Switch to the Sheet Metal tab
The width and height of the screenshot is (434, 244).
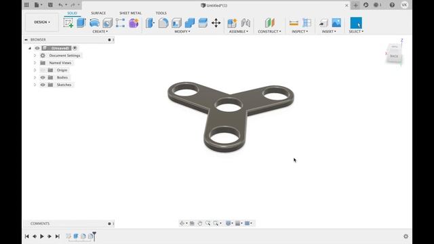click(130, 13)
